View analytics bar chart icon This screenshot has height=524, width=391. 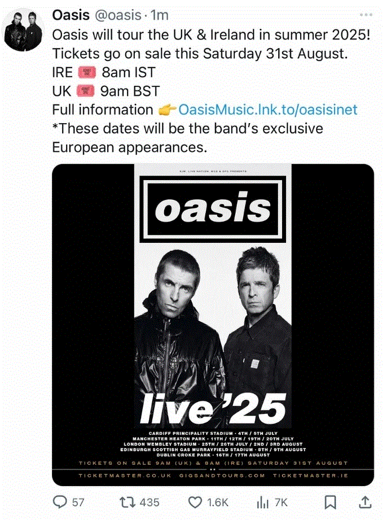click(x=263, y=503)
